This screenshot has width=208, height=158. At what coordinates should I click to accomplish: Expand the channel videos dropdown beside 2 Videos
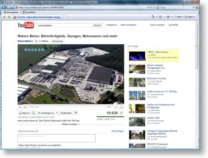[36, 41]
